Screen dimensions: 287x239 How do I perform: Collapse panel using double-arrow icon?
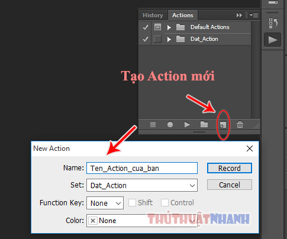point(239,15)
